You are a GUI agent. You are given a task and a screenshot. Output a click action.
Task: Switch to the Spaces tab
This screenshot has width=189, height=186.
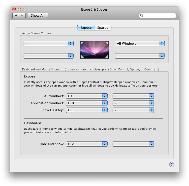[103, 28]
